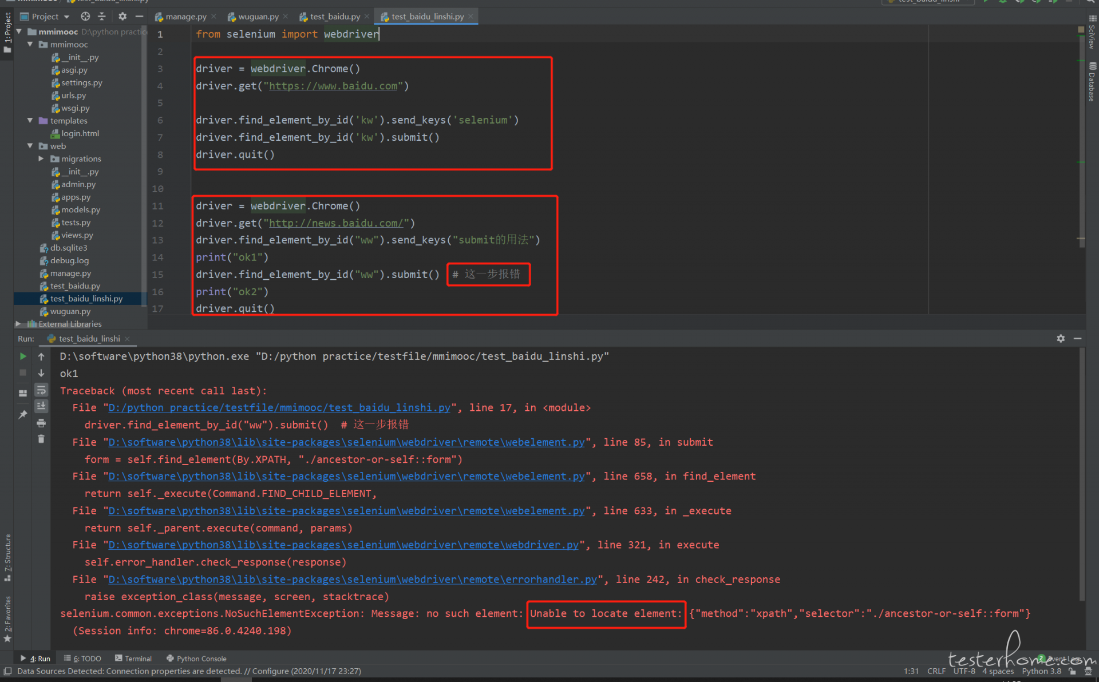Open the Project view dropdown
1099x682 pixels.
(44, 17)
